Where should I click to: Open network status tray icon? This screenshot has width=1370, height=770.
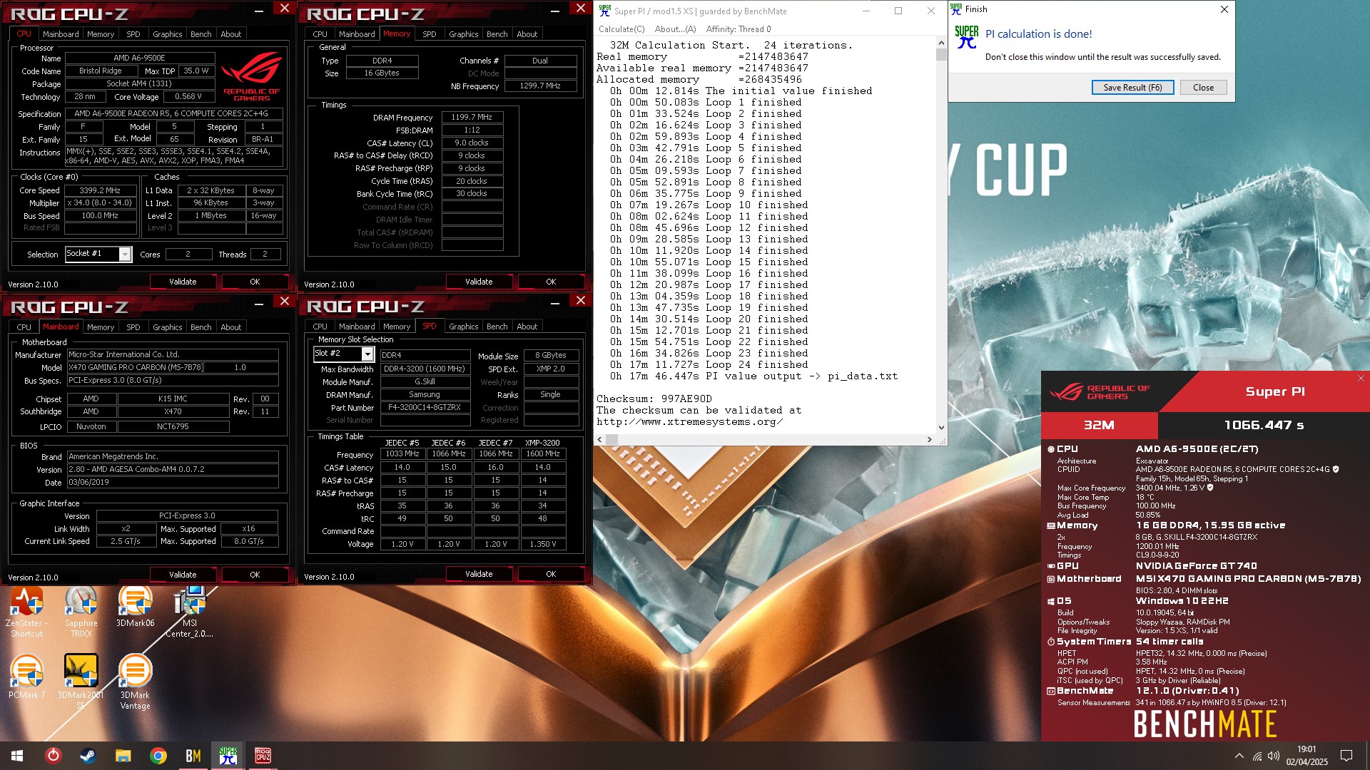[x=1257, y=756]
